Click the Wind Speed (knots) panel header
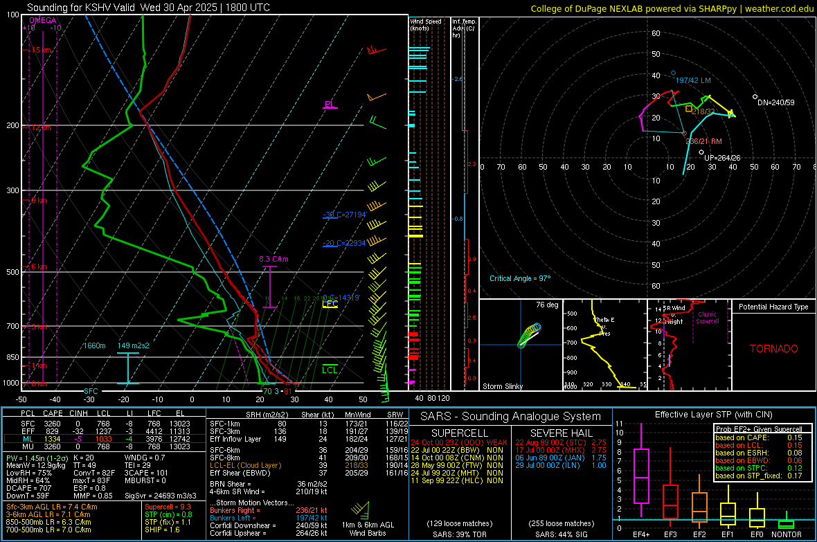817x542 pixels. point(426,24)
